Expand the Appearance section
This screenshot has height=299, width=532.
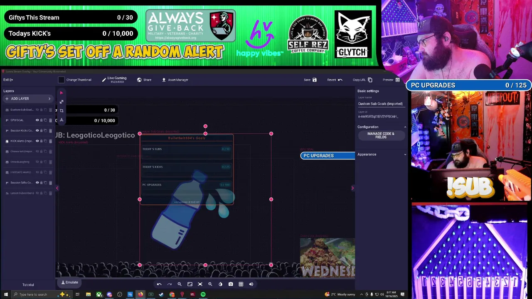(405, 154)
